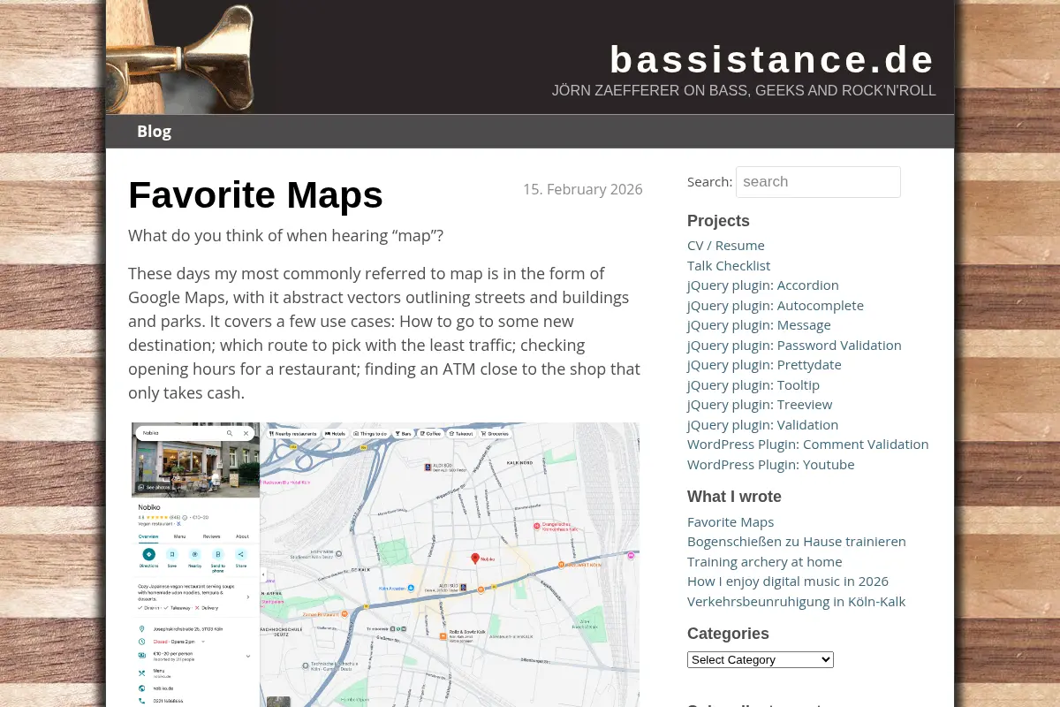1060x707 pixels.
Task: Click the bassistance.de site title
Action: pyautogui.click(x=772, y=59)
